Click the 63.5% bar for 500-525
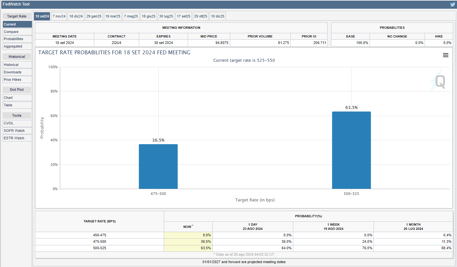457x267 pixels. pos(351,150)
